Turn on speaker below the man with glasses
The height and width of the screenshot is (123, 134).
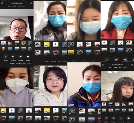pos(21,57)
